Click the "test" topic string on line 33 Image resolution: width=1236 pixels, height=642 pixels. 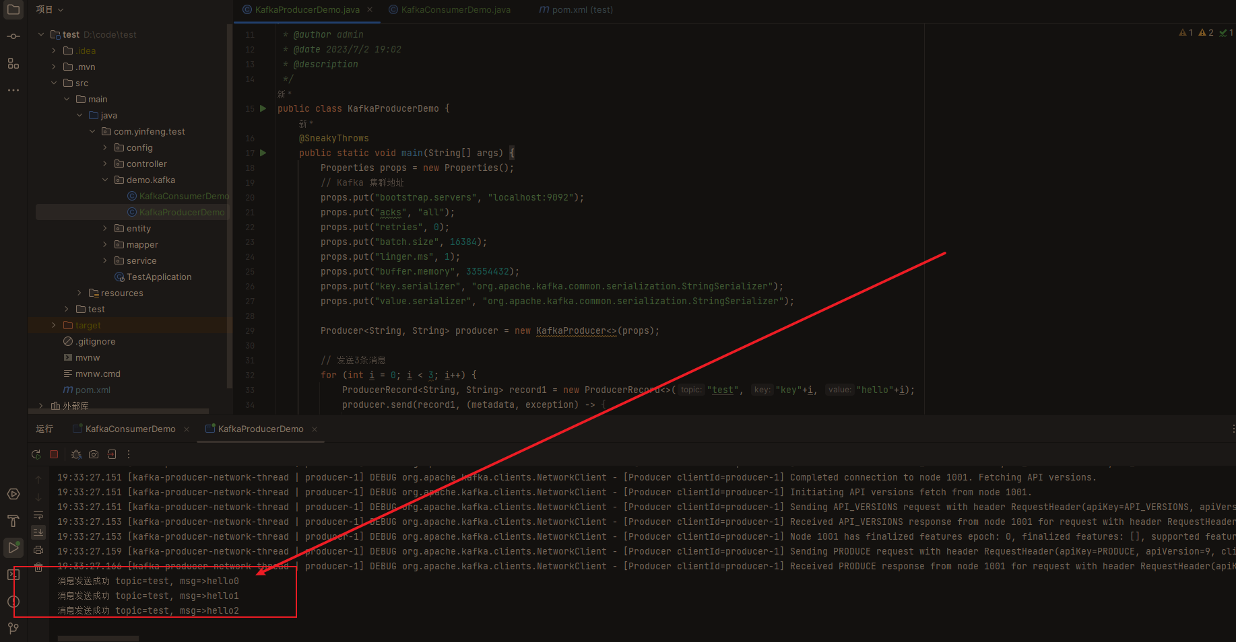[722, 390]
